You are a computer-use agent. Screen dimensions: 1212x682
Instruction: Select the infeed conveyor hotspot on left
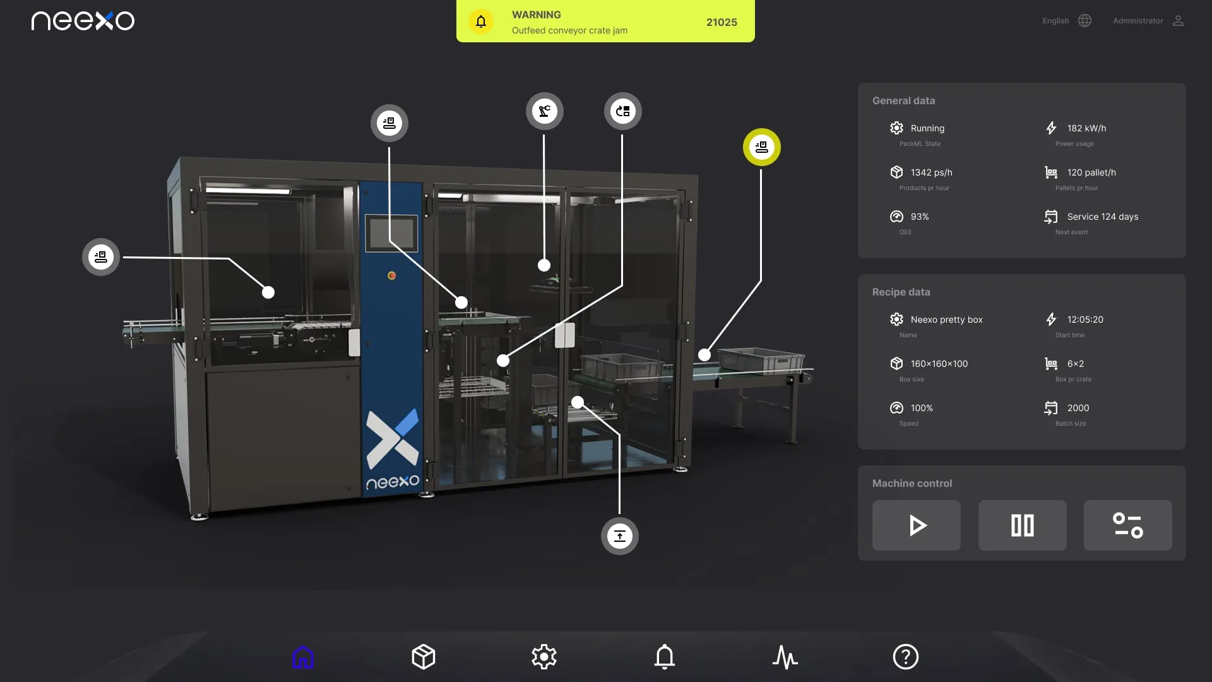[x=101, y=257]
